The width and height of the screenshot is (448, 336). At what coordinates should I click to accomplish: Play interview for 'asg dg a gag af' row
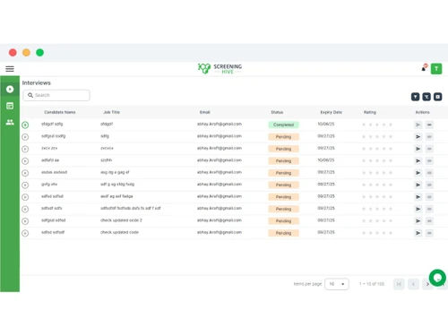tap(25, 173)
